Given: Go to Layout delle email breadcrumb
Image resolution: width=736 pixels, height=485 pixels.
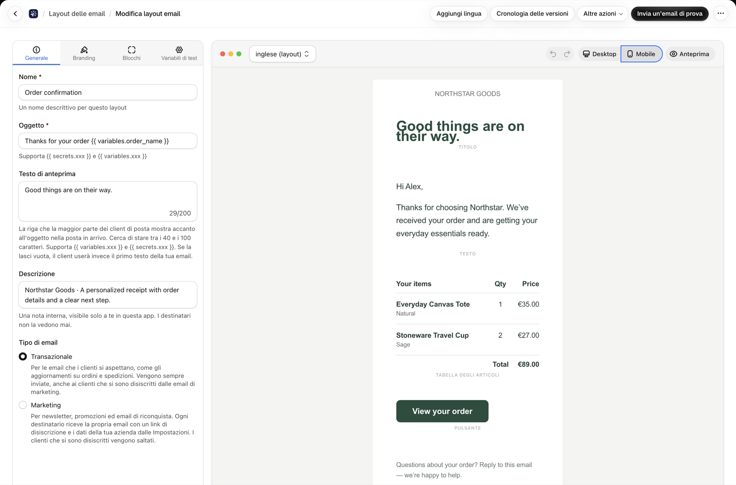Looking at the screenshot, I should [x=77, y=14].
